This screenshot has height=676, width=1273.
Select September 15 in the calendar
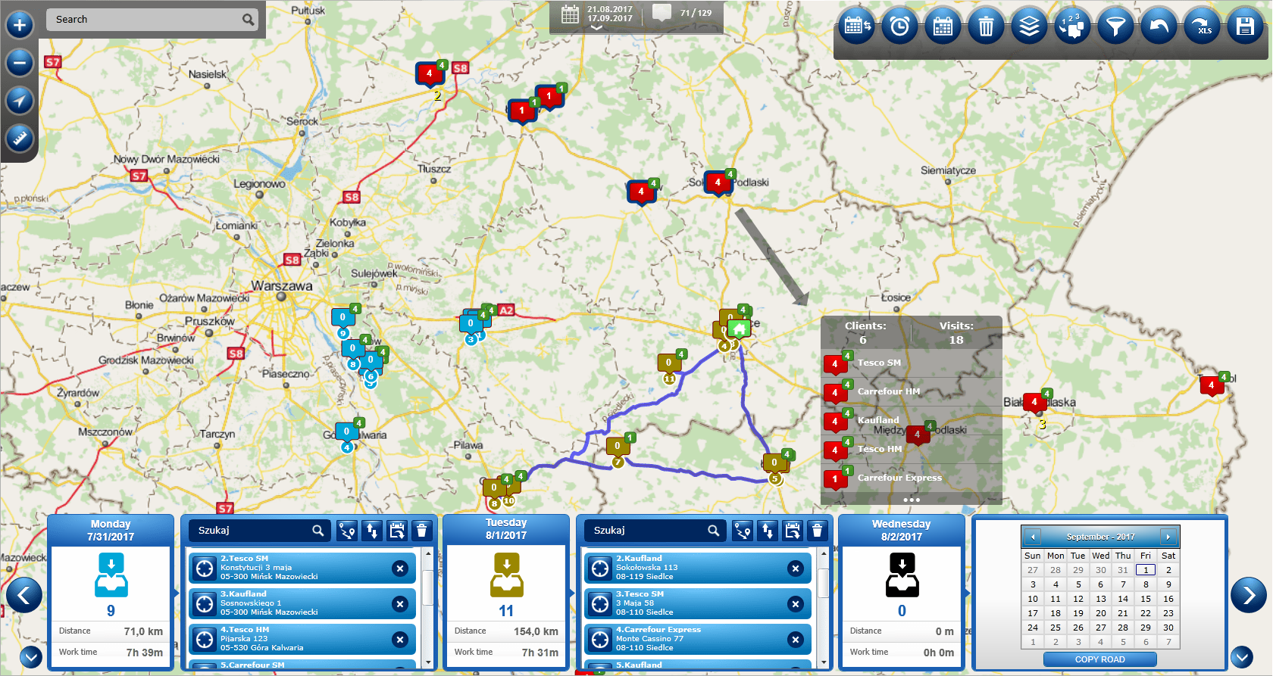pyautogui.click(x=1145, y=599)
